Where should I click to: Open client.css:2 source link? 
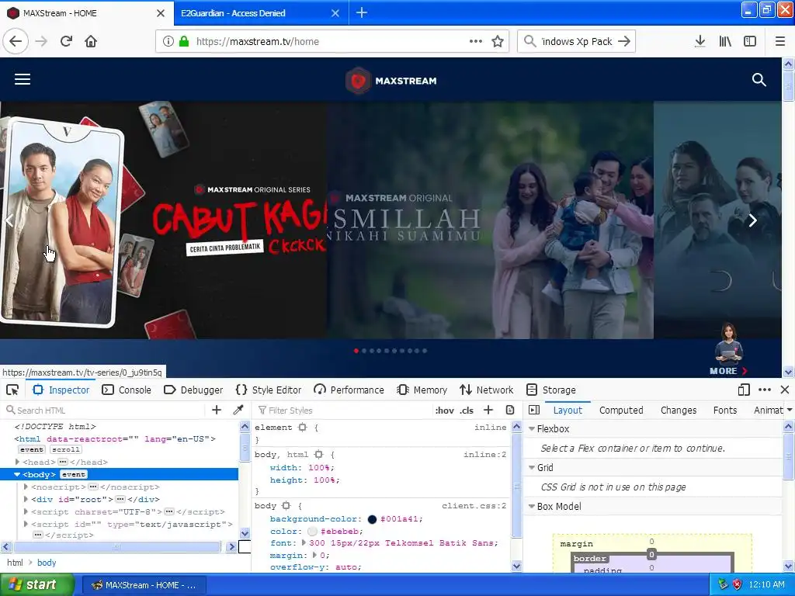pyautogui.click(x=474, y=506)
